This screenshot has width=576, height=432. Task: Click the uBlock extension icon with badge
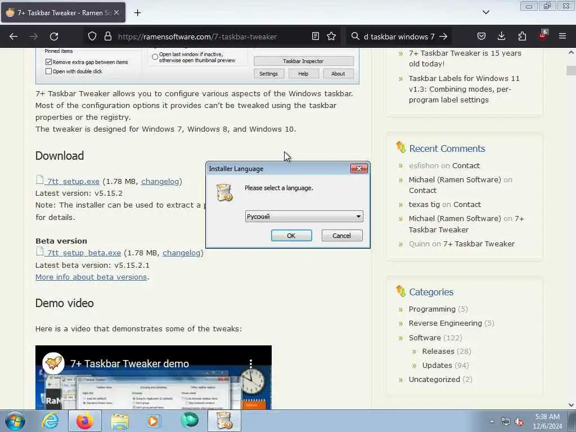pyautogui.click(x=543, y=35)
